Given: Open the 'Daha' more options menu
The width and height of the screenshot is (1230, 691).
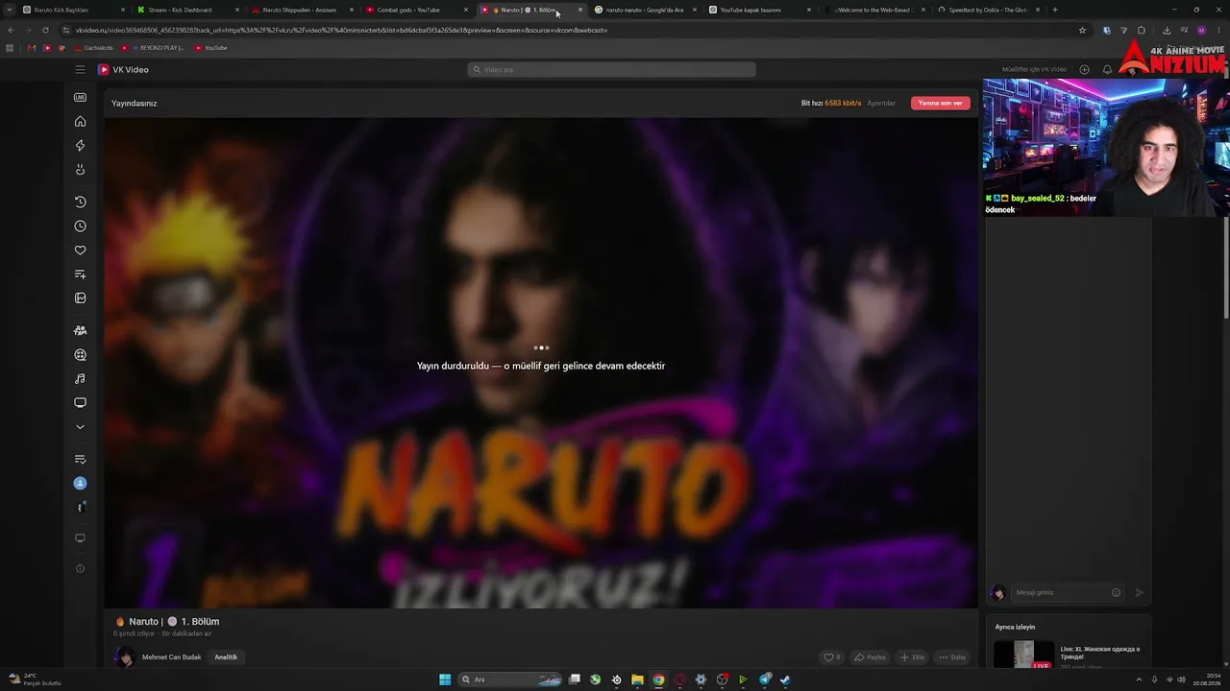Looking at the screenshot, I should (x=952, y=657).
